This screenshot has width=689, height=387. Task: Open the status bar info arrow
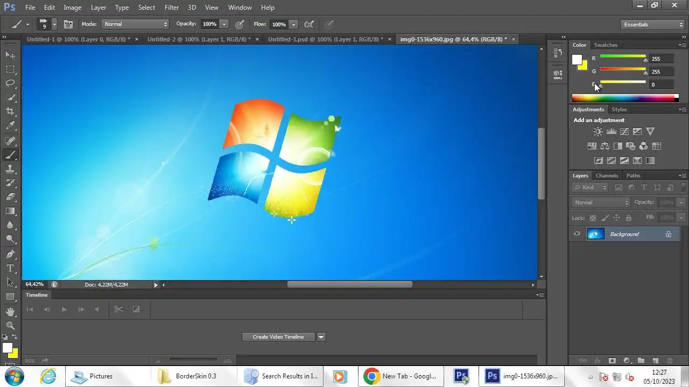[156, 285]
